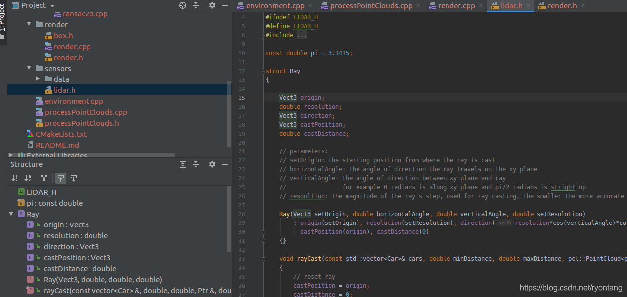This screenshot has width=627, height=297.
Task: Click the Project tree vertical scrollbar
Action: (x=229, y=114)
